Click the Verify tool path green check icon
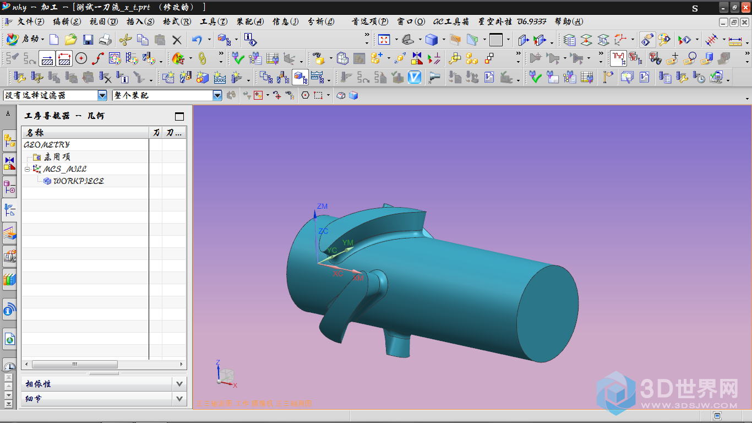The width and height of the screenshot is (752, 423). 238,58
